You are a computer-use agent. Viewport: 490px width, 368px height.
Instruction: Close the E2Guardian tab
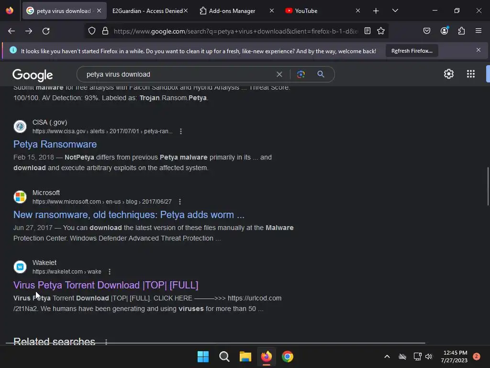click(x=186, y=11)
